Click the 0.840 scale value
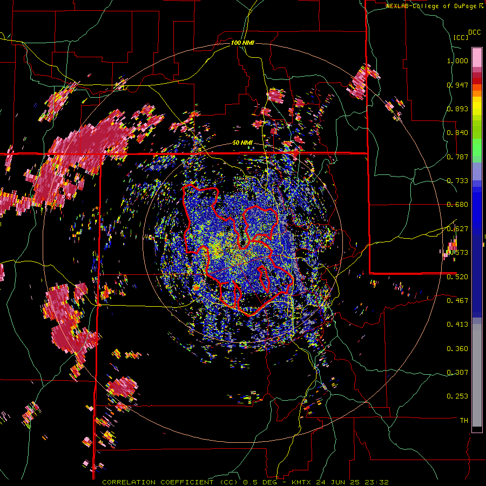Image resolution: width=486 pixels, height=486 pixels. click(x=457, y=133)
